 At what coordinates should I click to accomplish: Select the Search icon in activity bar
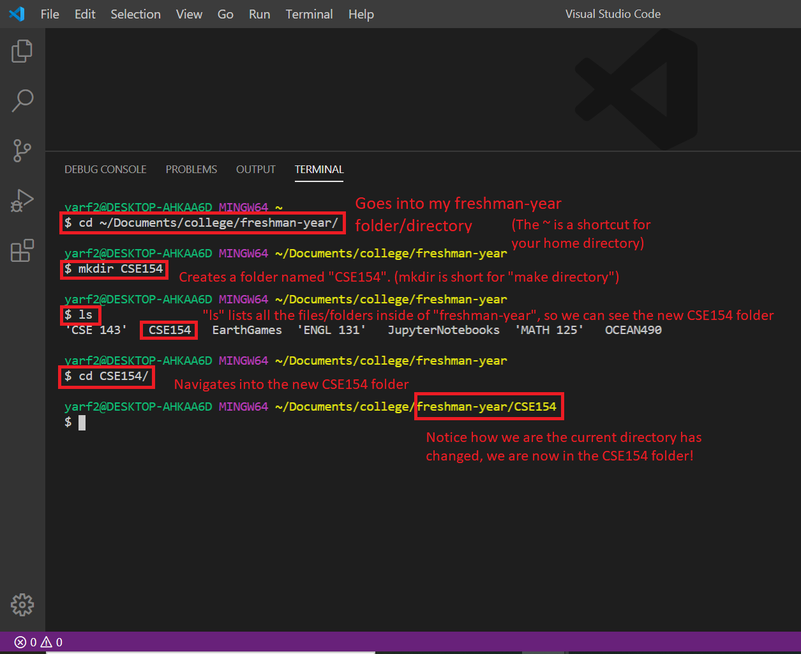pyautogui.click(x=22, y=100)
